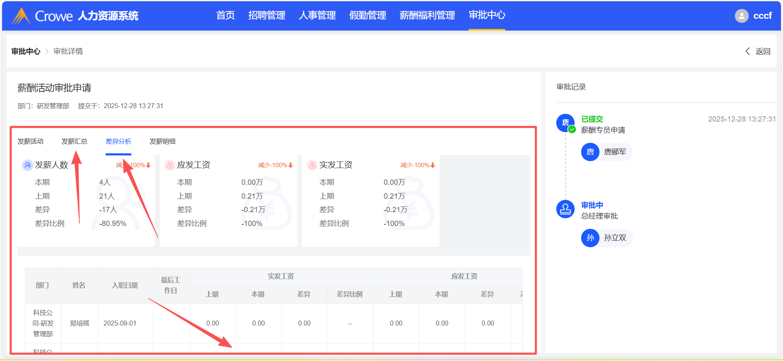Click the 发薪人数 本期 value 4人
783x361 pixels.
(x=105, y=182)
